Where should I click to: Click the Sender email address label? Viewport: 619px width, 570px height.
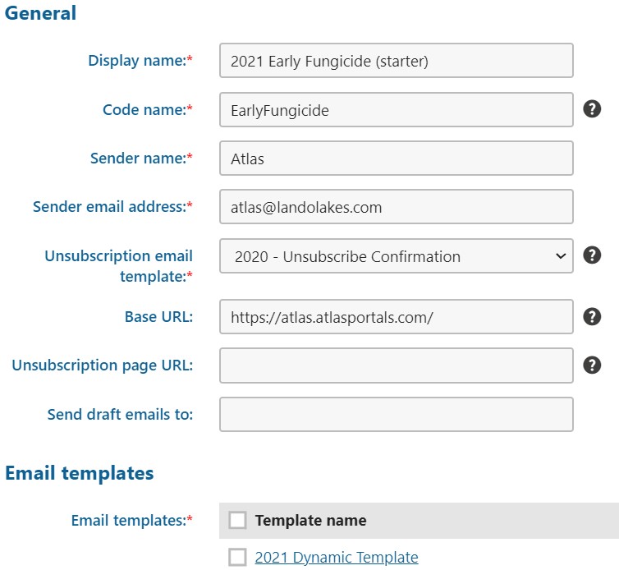tap(113, 207)
